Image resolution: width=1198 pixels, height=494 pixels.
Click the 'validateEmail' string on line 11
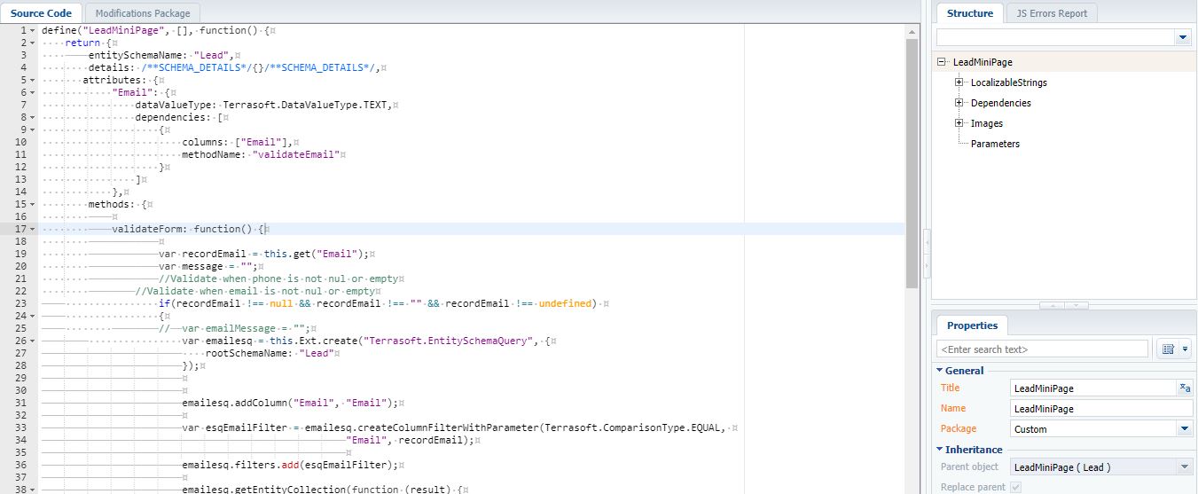pyautogui.click(x=296, y=154)
